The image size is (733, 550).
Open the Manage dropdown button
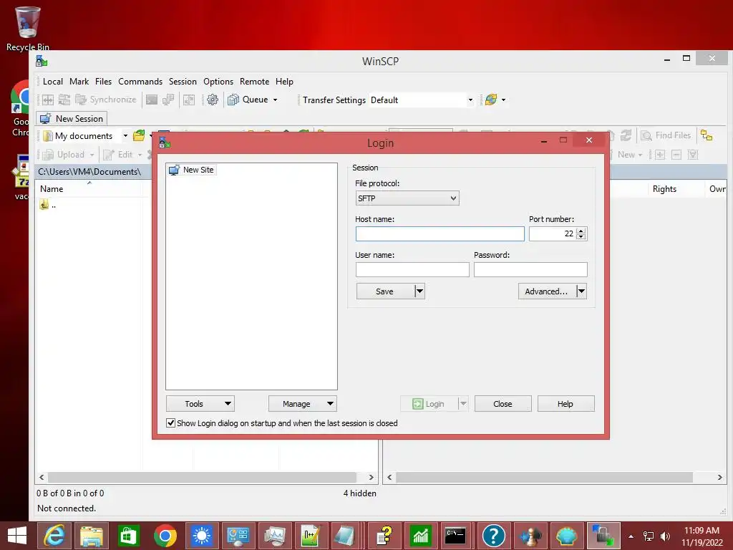pos(303,404)
